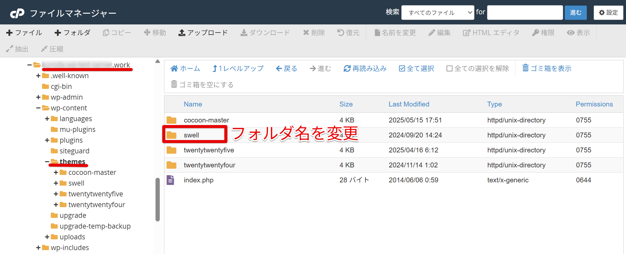Image resolution: width=626 pixels, height=254 pixels.
Task: Go up one level (1レベルアップ)
Action: (238, 68)
